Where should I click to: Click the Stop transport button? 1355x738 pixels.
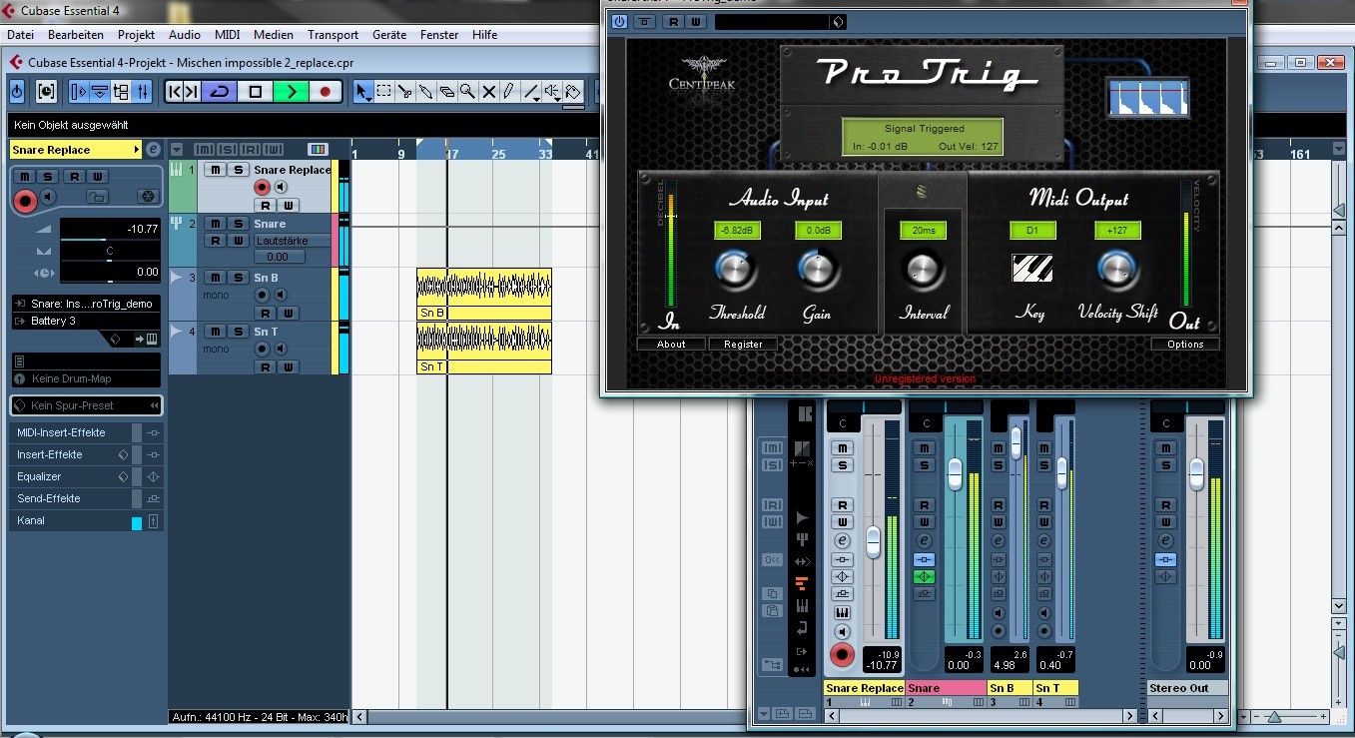pyautogui.click(x=255, y=92)
